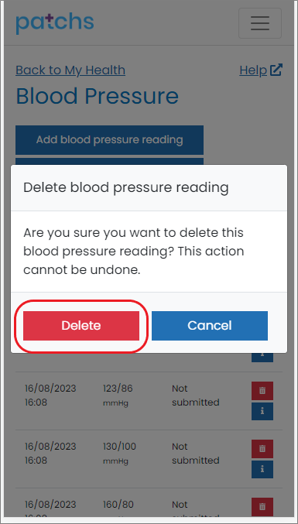Click Add blood pressure reading button
Screen dimensions: 298x524
109,139
